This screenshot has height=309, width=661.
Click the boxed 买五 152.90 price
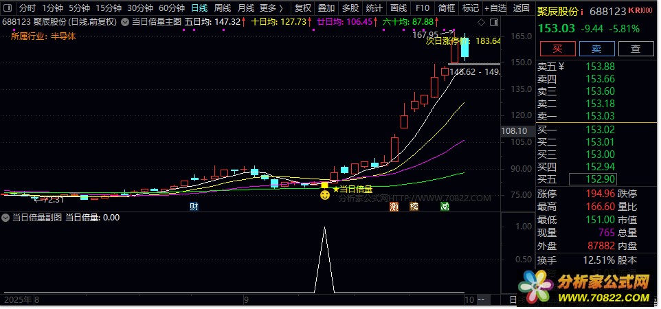click(593, 179)
